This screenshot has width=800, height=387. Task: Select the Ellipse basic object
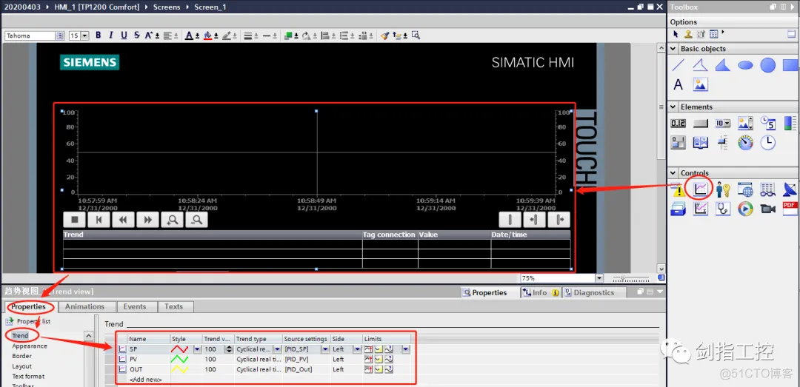(x=745, y=65)
